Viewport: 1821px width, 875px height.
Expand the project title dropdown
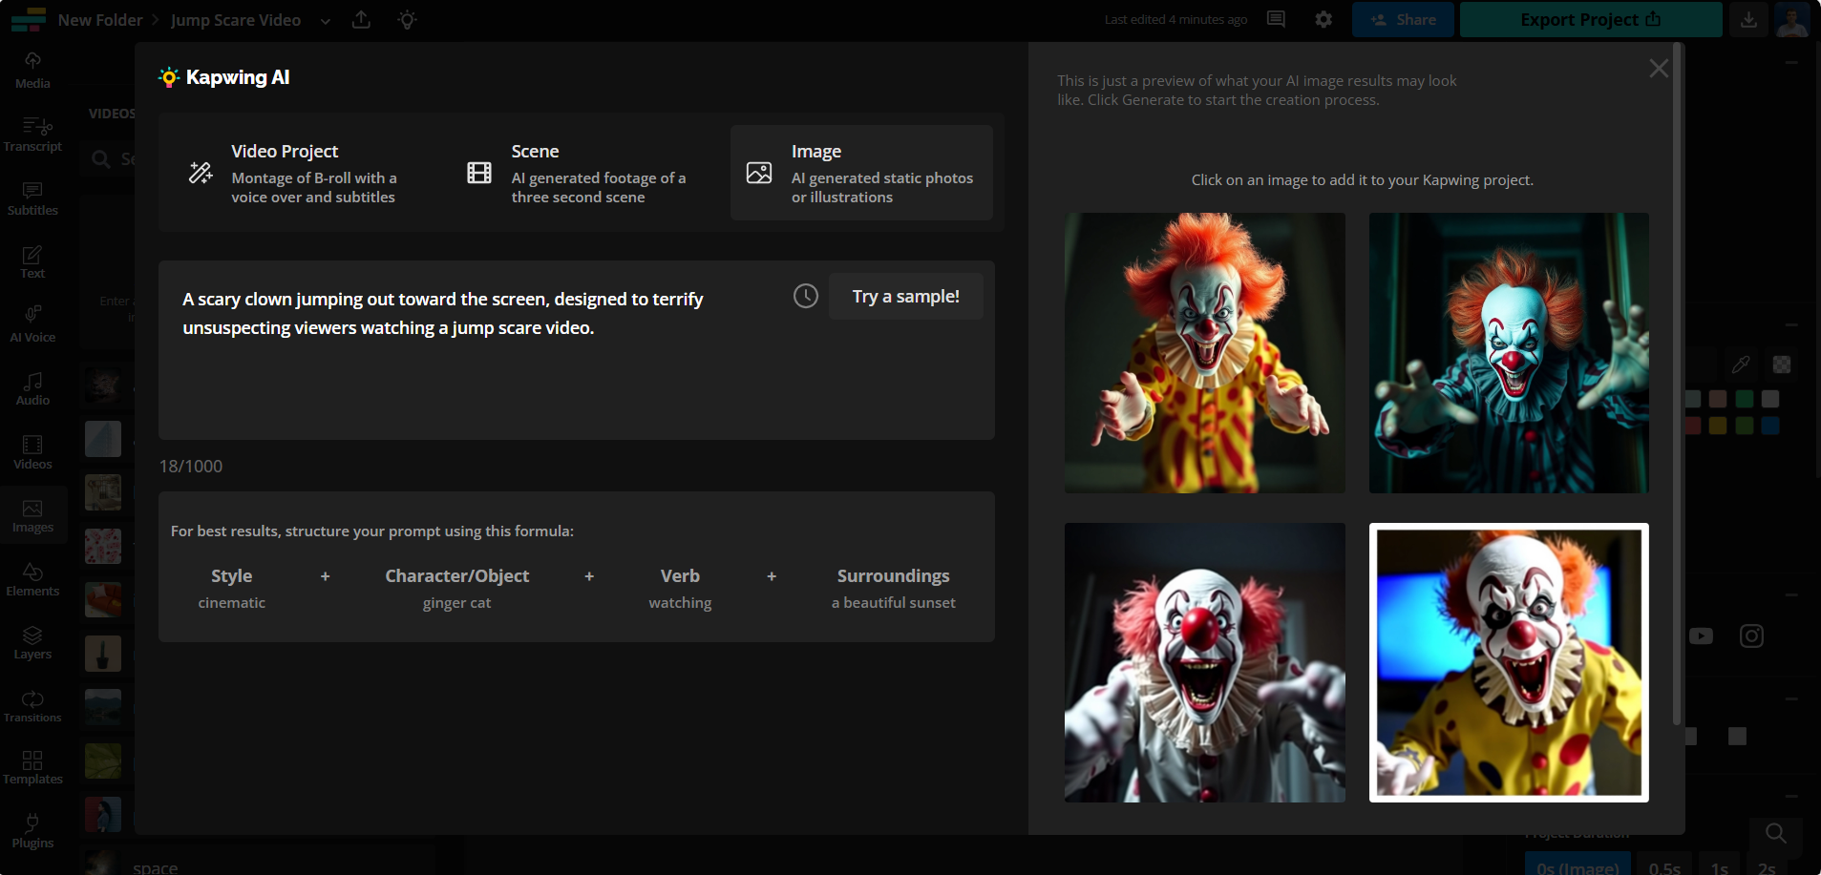coord(325,20)
